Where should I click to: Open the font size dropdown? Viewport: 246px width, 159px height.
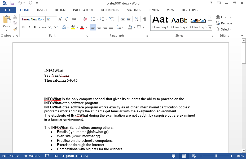click(55, 19)
